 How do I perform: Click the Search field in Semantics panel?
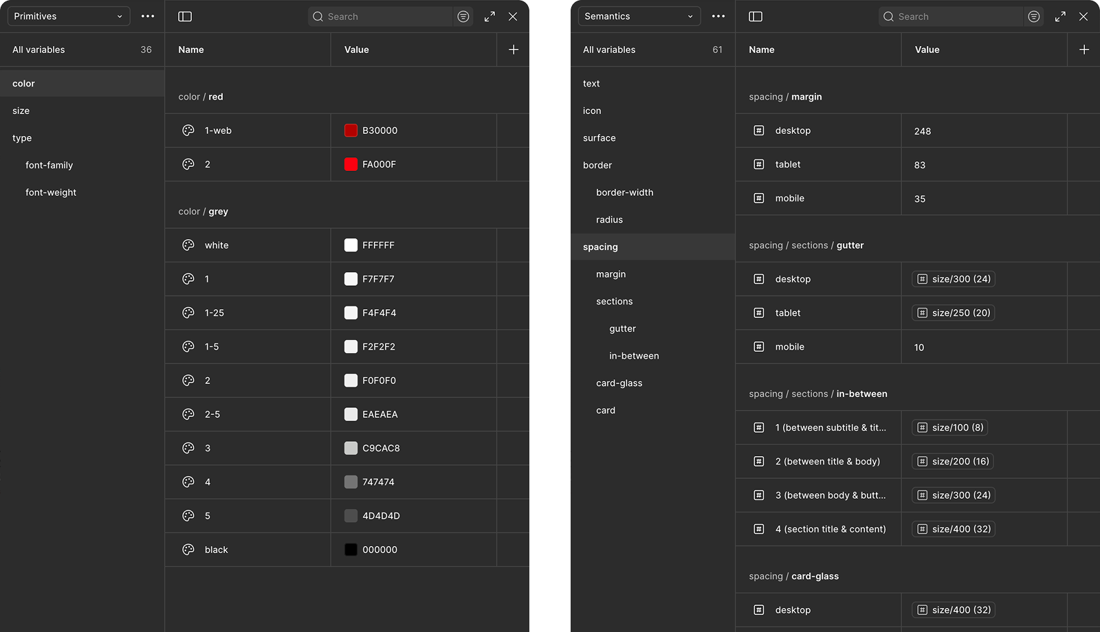pyautogui.click(x=951, y=16)
